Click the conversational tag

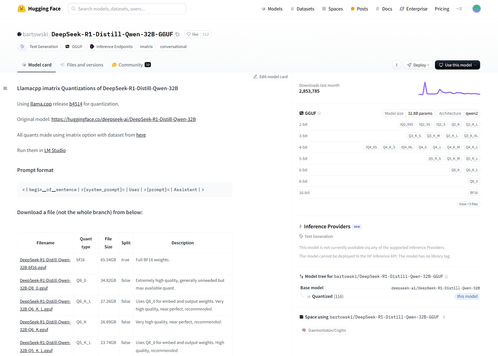(x=173, y=46)
